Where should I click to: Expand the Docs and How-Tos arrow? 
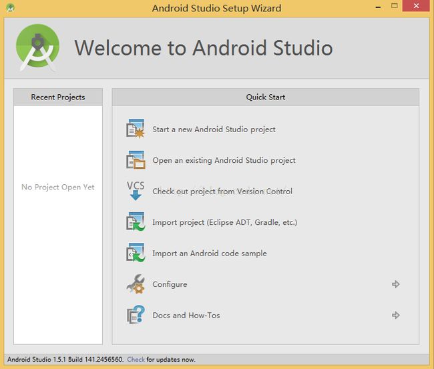tap(396, 315)
